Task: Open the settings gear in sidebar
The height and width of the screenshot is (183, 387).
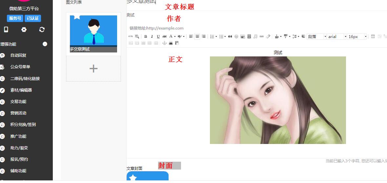Action: point(24,30)
